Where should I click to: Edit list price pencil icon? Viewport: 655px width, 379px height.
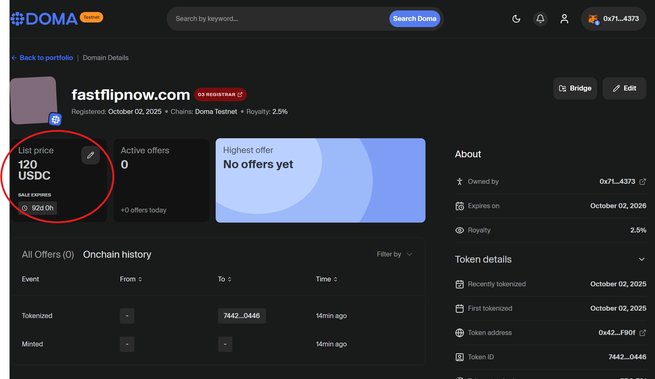pyautogui.click(x=90, y=155)
